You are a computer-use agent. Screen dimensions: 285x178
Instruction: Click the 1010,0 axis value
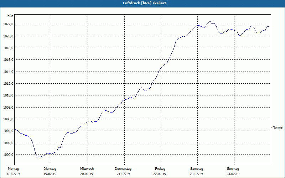(8, 95)
